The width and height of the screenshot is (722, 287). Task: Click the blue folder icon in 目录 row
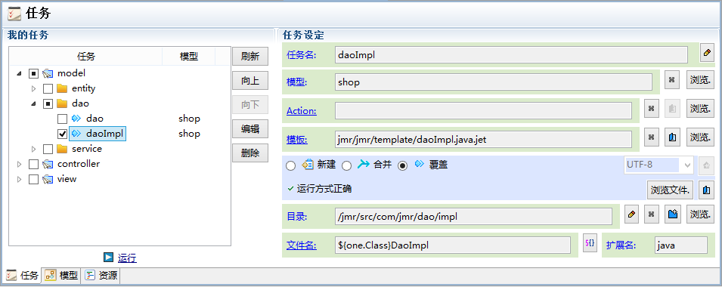[672, 214]
